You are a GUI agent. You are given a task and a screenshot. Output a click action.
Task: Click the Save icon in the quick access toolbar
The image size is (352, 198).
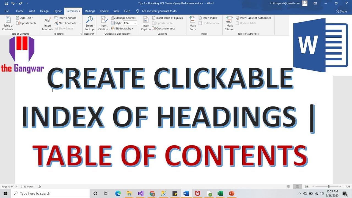coord(6,3)
